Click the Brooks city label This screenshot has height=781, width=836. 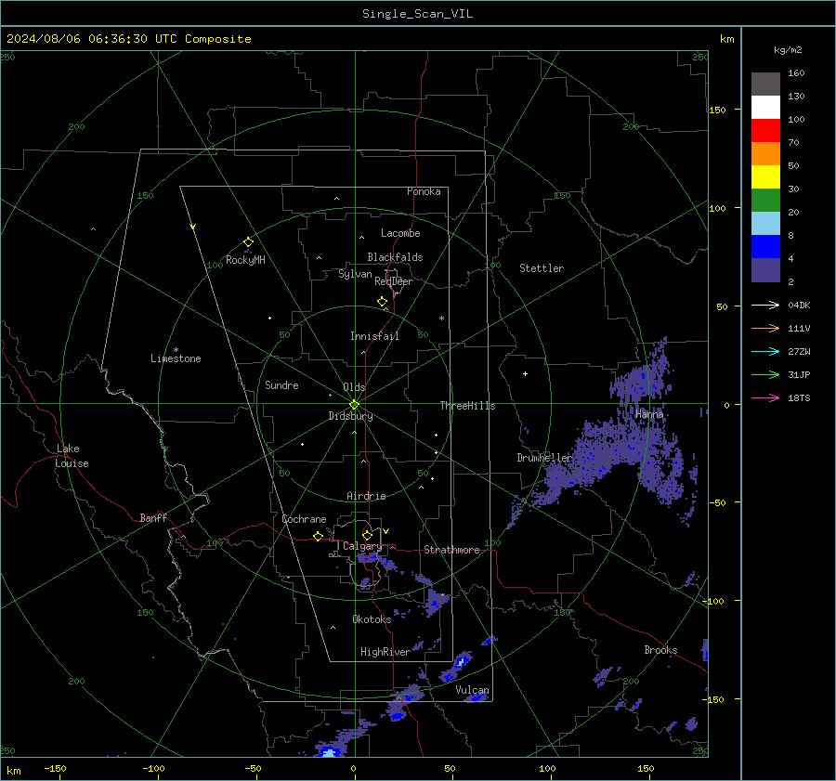tap(660, 650)
